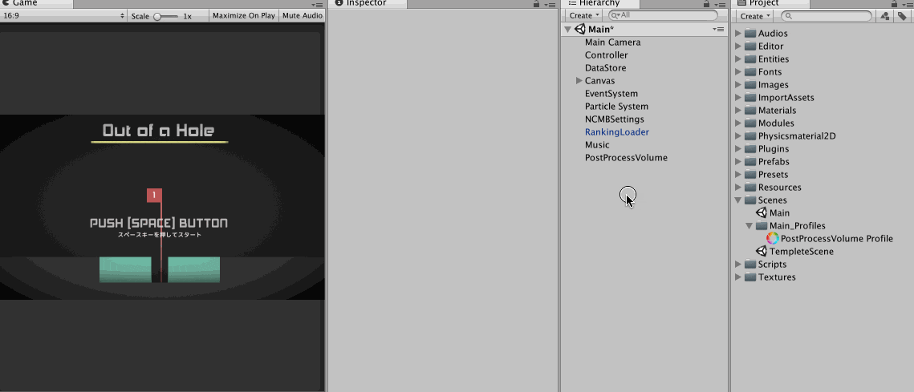
Task: Open the Inspector panel options menu icon
Action: click(550, 5)
